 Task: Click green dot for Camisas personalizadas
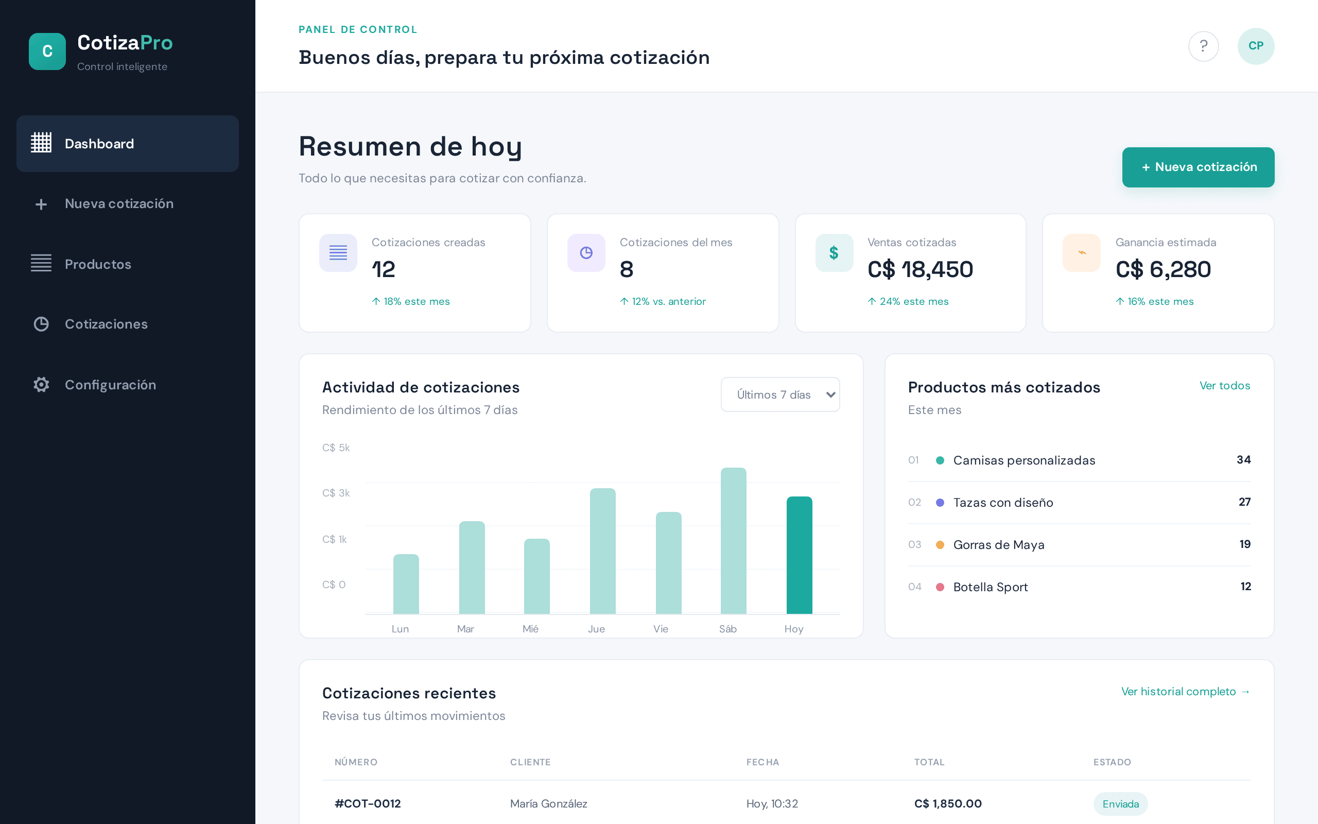[x=940, y=460]
